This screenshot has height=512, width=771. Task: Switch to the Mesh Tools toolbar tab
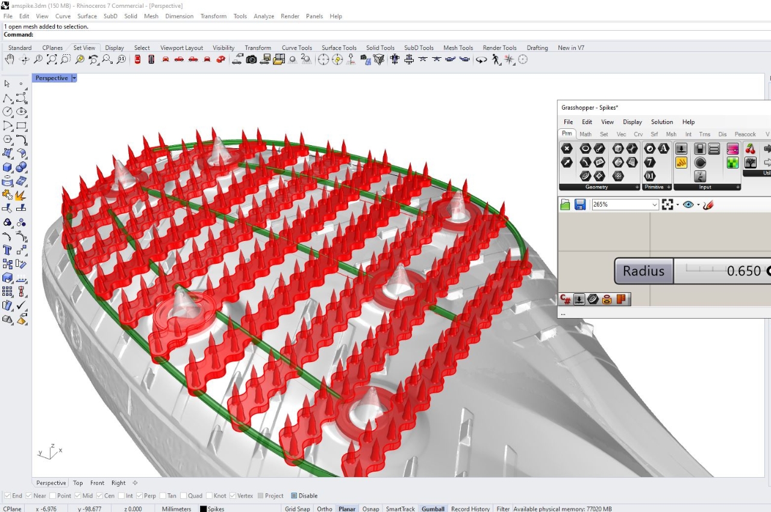click(x=458, y=48)
